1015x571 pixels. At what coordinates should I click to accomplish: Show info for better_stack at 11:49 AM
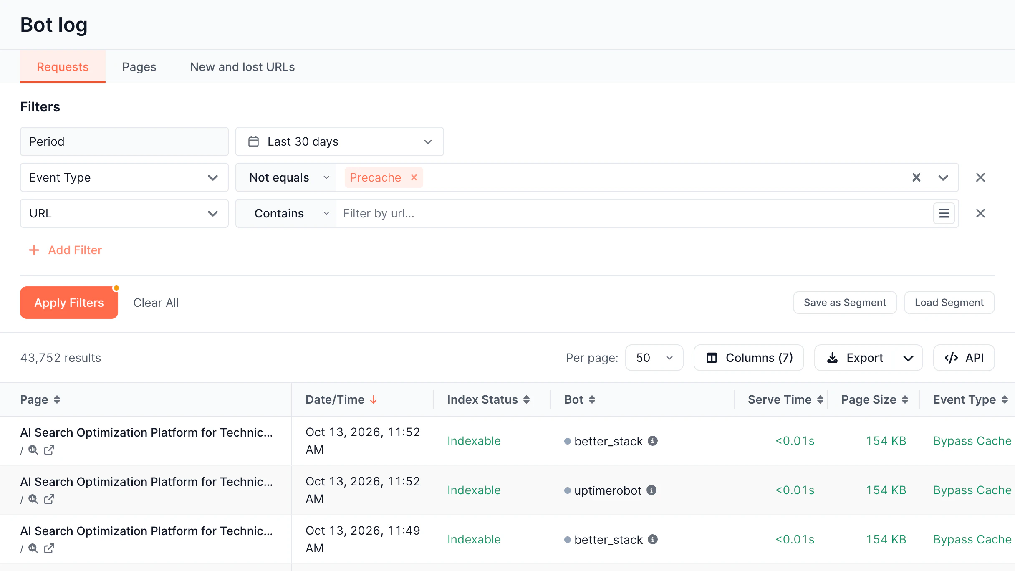click(x=653, y=539)
